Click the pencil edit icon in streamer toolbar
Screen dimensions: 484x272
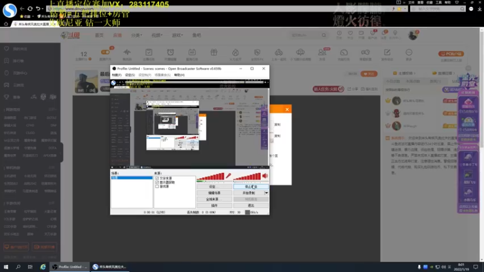[x=387, y=52]
